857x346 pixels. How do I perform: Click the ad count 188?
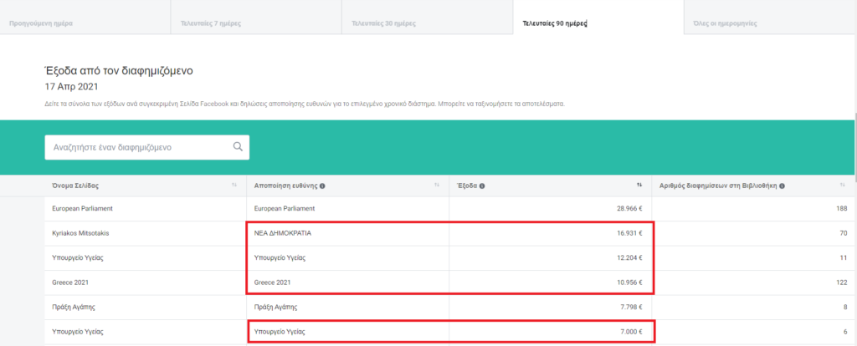[x=842, y=208]
